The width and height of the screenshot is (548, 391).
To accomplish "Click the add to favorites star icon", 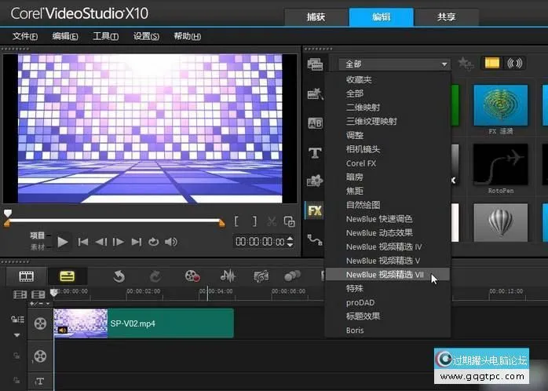I will [466, 64].
